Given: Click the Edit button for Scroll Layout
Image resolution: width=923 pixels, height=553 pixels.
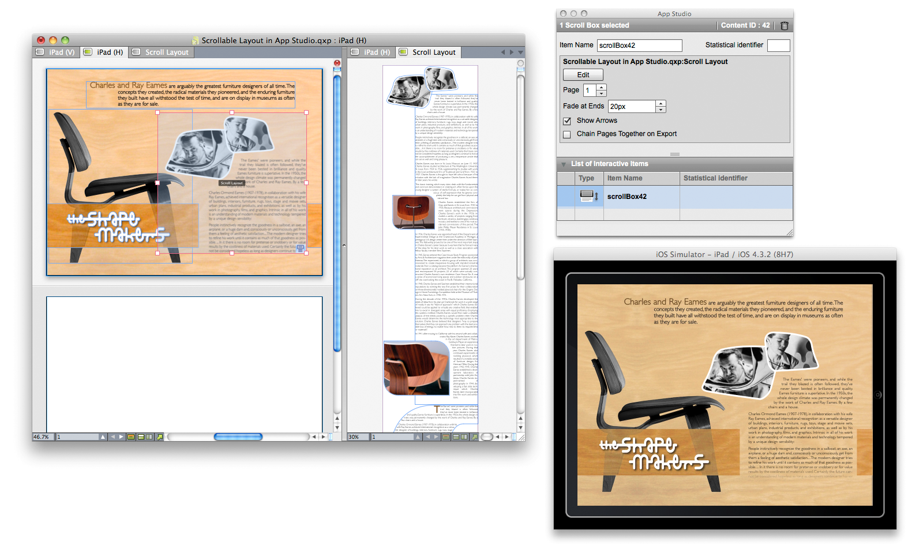Looking at the screenshot, I should click(583, 74).
